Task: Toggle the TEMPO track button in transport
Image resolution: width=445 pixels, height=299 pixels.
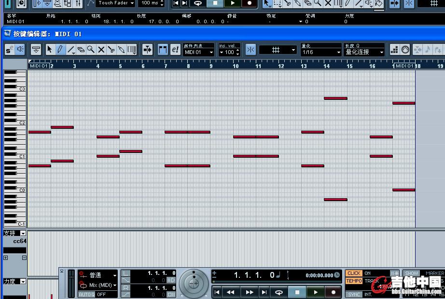Action: [354, 281]
